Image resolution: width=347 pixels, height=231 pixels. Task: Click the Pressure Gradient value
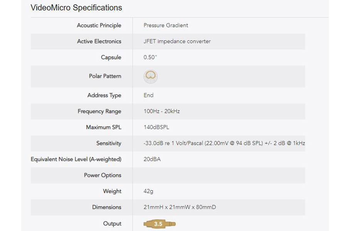coord(166,25)
